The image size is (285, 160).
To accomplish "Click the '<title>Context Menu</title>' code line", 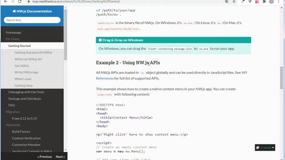I will pyautogui.click(x=126, y=117).
